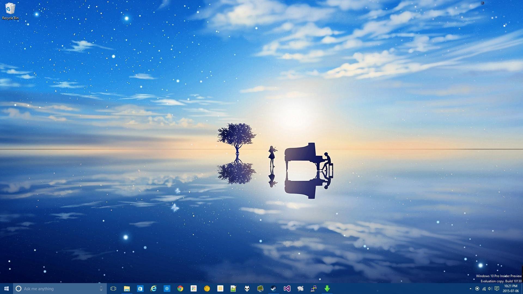This screenshot has height=294, width=523.
Task: Click the Wi-Fi network tray icon
Action: click(484, 289)
